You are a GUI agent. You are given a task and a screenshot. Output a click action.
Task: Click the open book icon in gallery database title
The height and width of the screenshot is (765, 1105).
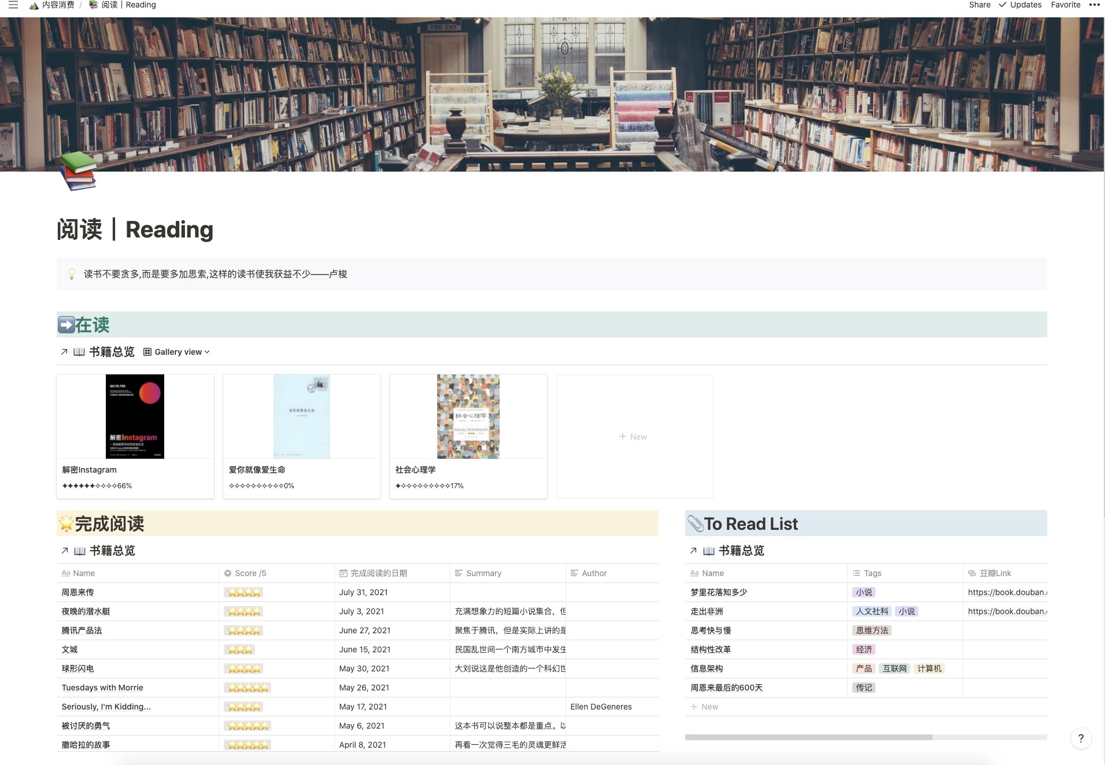(x=79, y=352)
